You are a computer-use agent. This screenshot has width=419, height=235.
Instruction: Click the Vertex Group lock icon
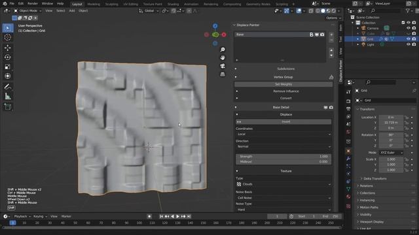tap(331, 77)
